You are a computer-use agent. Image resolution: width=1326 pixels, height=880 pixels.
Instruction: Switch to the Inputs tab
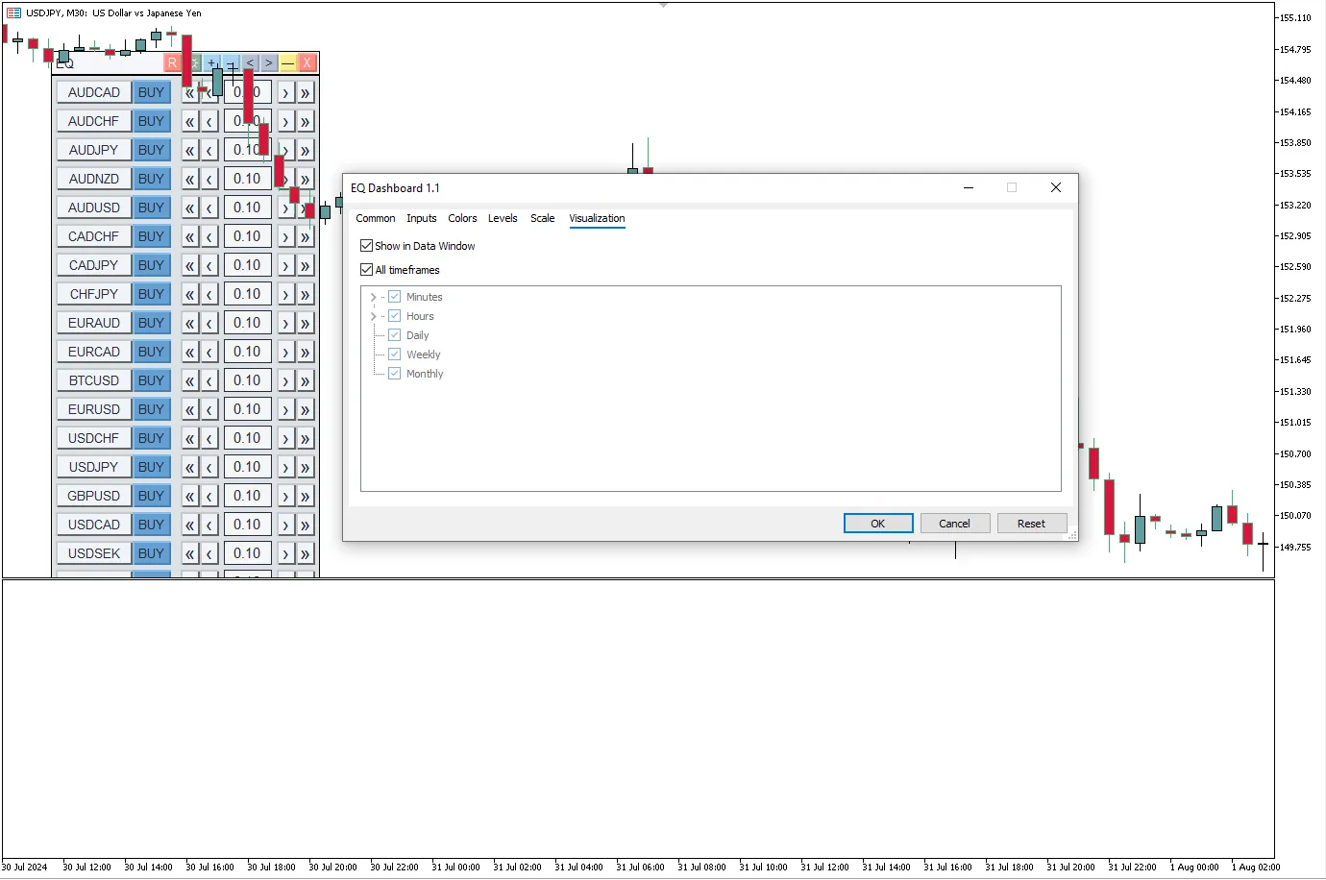(x=421, y=218)
